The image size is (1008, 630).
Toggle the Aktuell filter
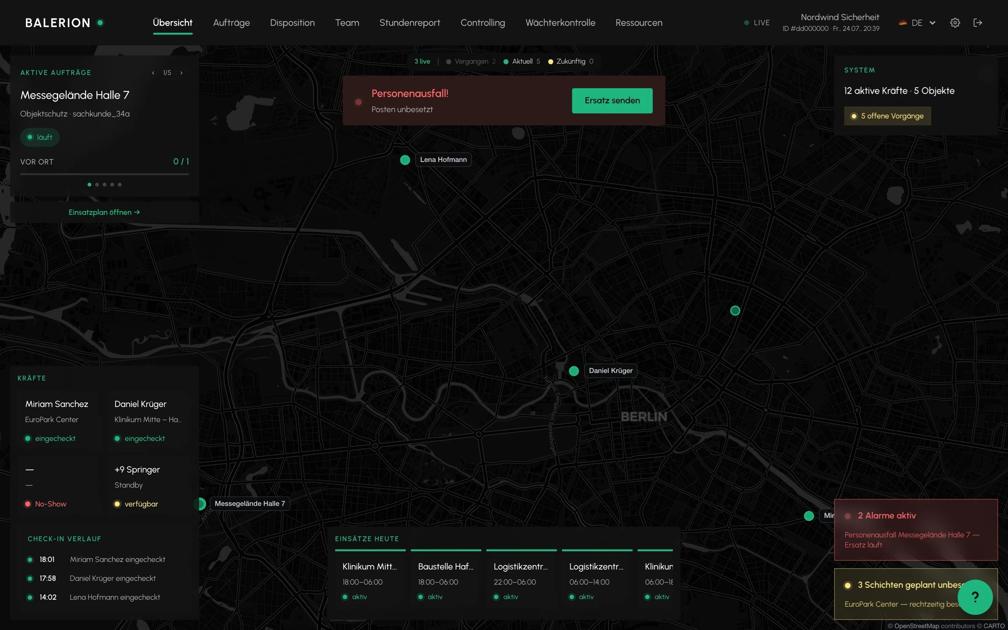[522, 61]
